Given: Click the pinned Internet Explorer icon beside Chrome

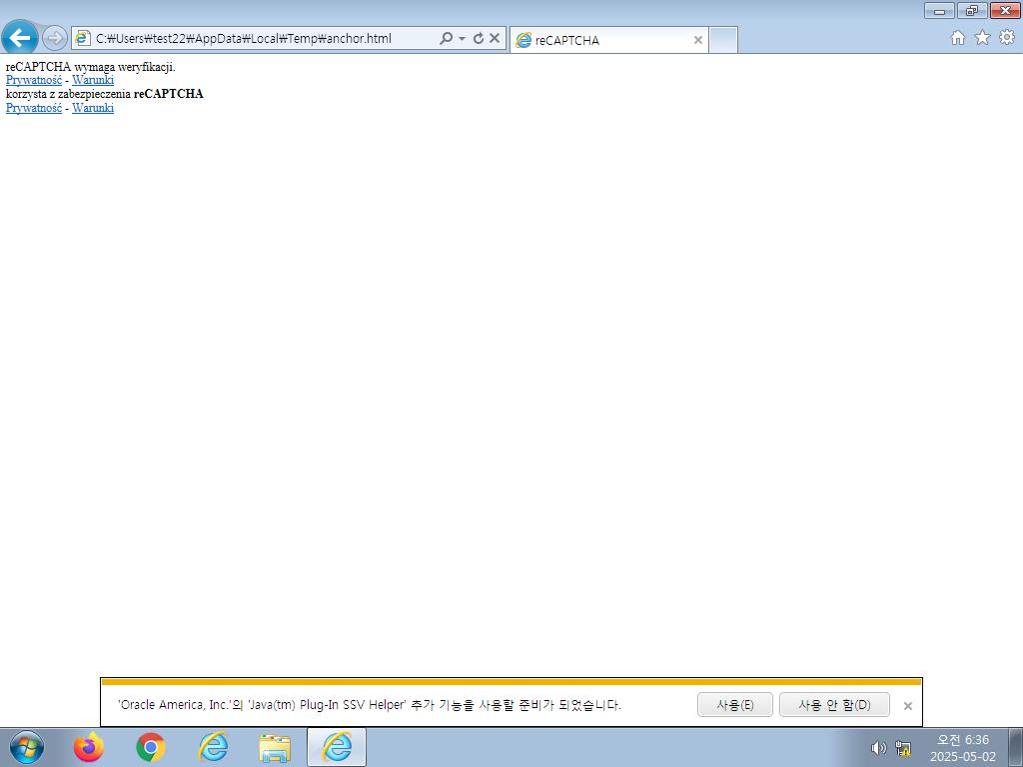Looking at the screenshot, I should coord(213,747).
